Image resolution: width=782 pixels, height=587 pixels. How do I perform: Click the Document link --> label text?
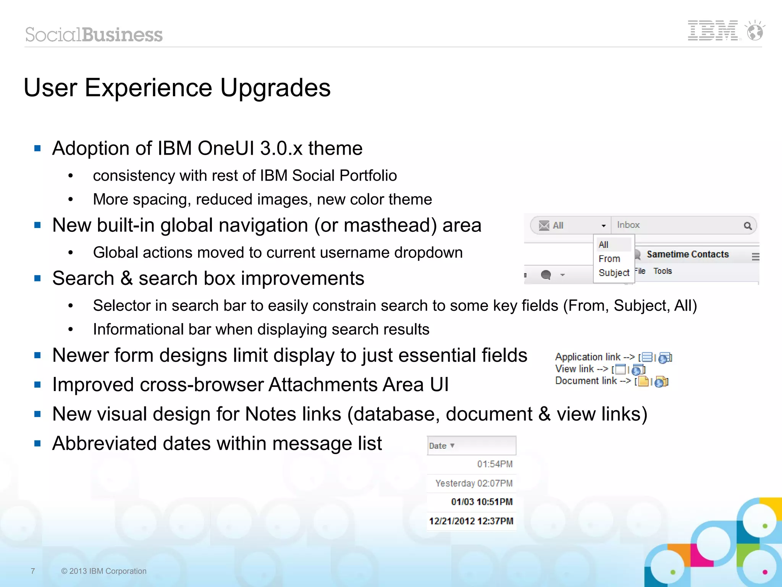point(593,381)
